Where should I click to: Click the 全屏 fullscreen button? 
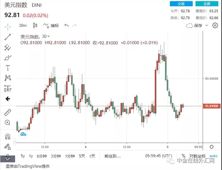pyautogui.click(x=207, y=4)
